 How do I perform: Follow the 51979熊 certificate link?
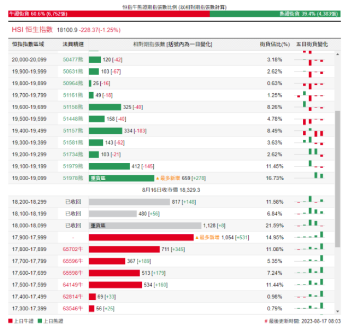(x=73, y=166)
